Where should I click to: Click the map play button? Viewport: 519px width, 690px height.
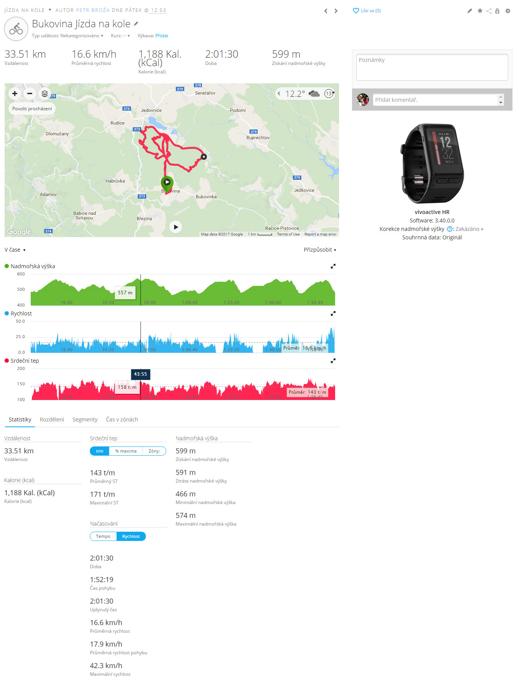click(x=175, y=227)
